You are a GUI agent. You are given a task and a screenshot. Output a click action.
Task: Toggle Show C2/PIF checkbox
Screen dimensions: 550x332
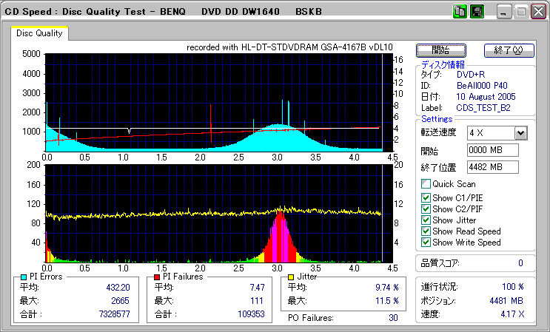(x=426, y=209)
